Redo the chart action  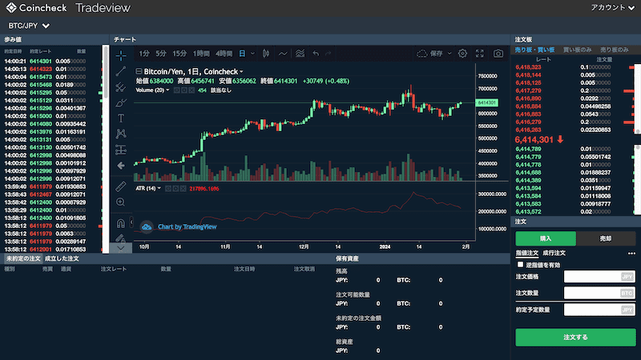(328, 54)
